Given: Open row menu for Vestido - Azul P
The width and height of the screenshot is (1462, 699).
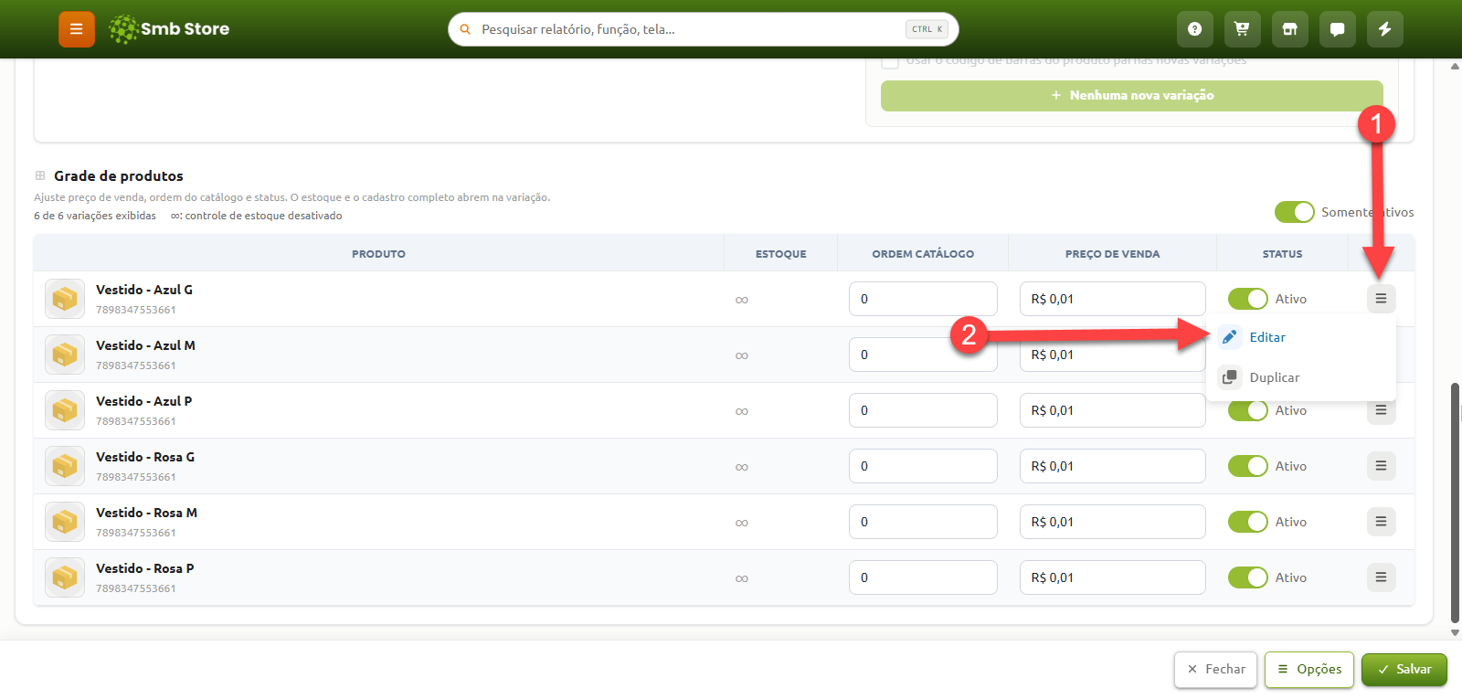Looking at the screenshot, I should pos(1381,410).
